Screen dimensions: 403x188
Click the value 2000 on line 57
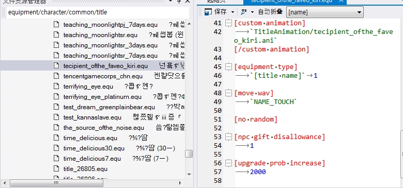pyautogui.click(x=258, y=172)
